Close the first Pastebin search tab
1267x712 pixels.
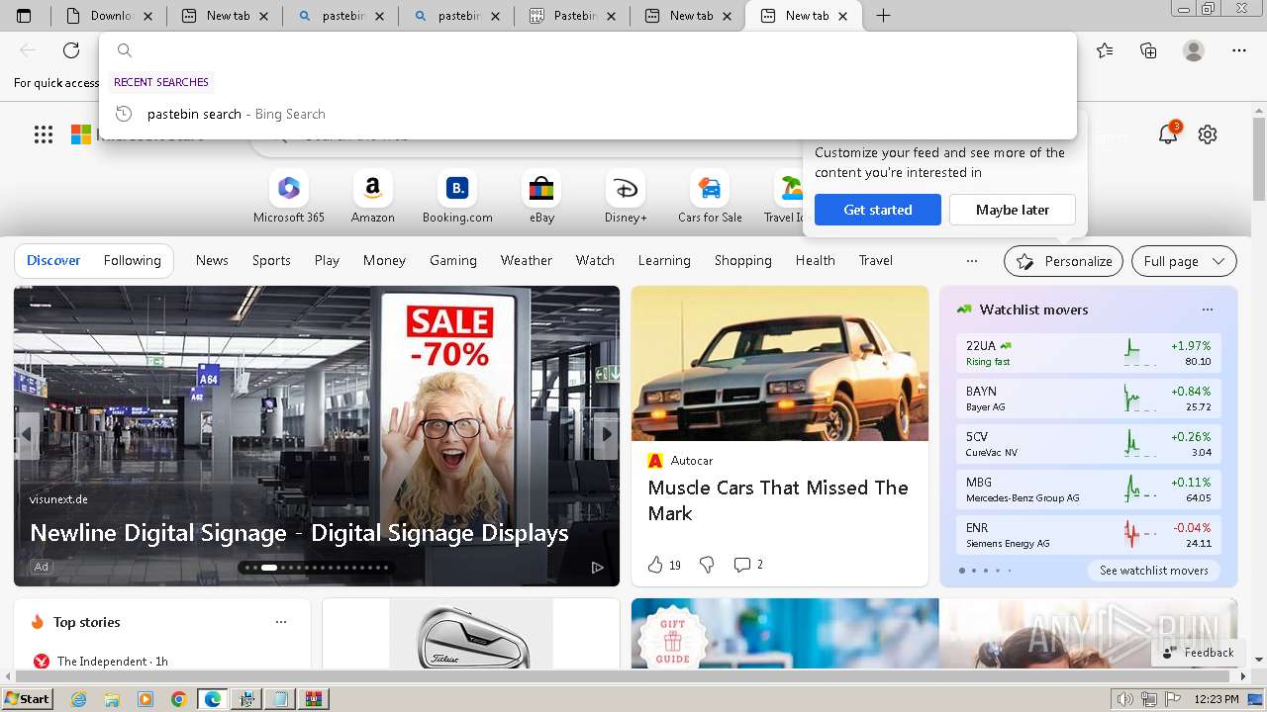(378, 16)
